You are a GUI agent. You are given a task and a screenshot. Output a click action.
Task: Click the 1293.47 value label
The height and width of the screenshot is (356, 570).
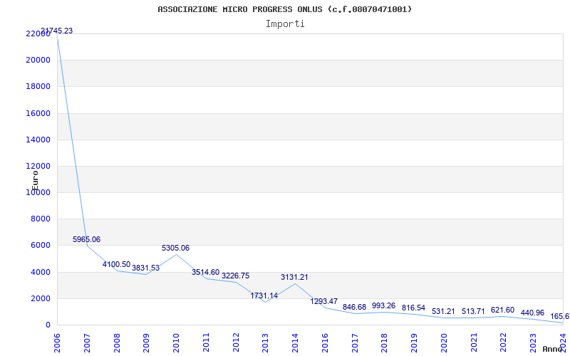324,301
